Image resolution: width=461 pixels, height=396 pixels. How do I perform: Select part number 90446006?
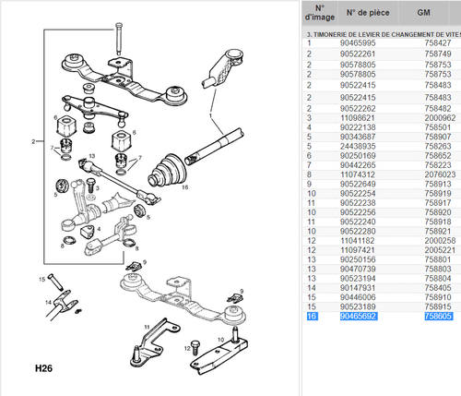358,297
